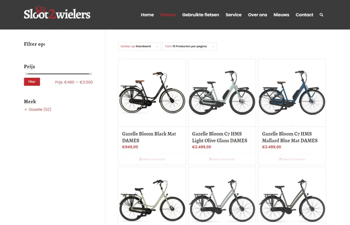Click the Sloot2wielers logo
Viewport: 350px width, 225px height.
click(x=57, y=13)
